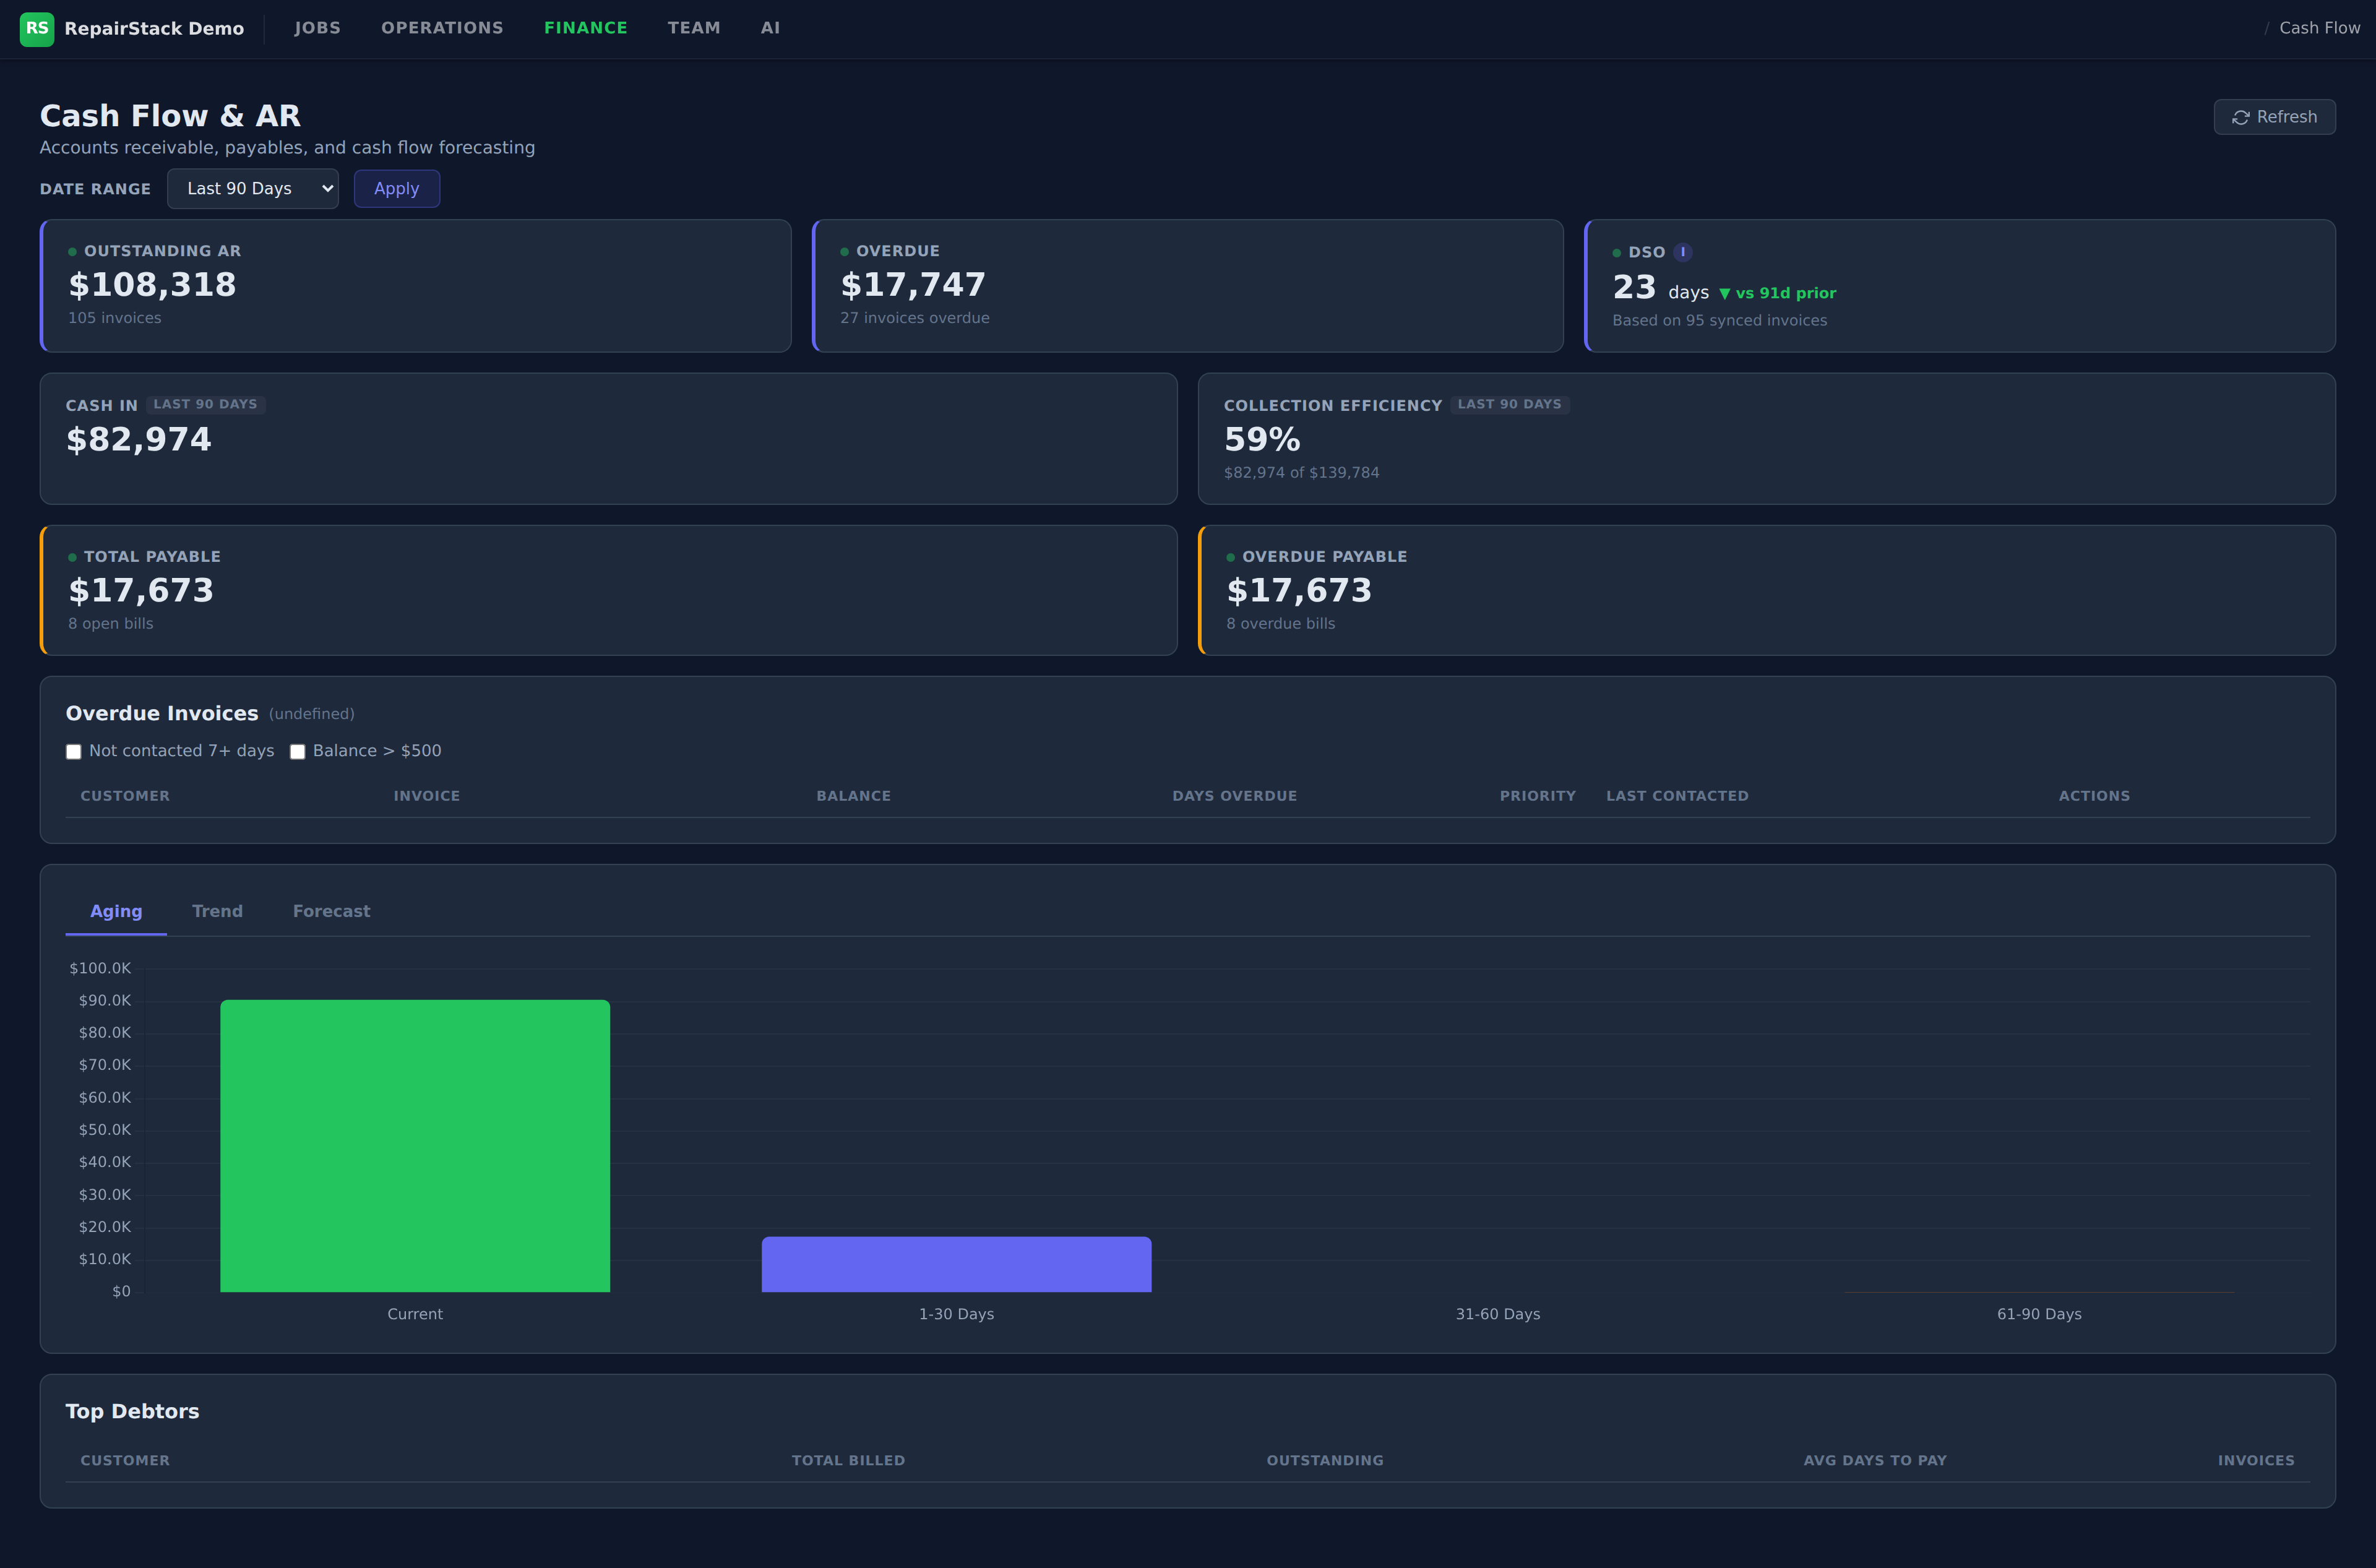Viewport: 2376px width, 1568px height.
Task: Open the AI menu
Action: pos(770,28)
